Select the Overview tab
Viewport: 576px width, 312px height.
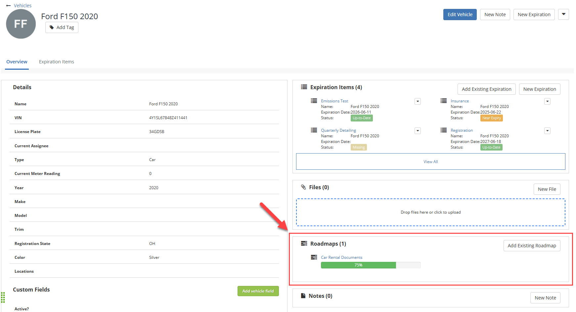tap(17, 62)
